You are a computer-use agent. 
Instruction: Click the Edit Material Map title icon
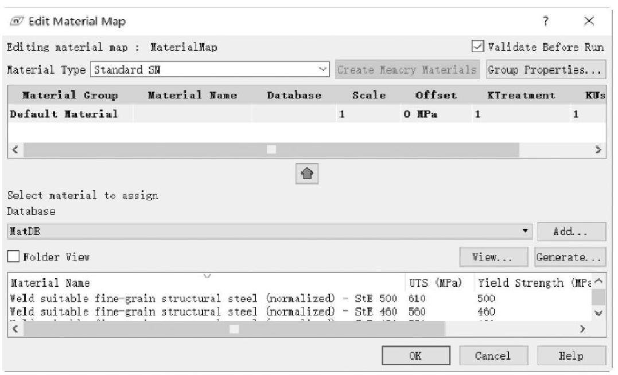(17, 21)
